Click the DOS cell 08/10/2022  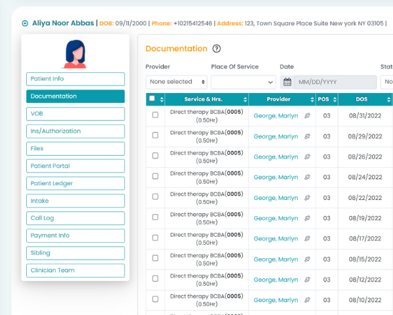point(365,300)
